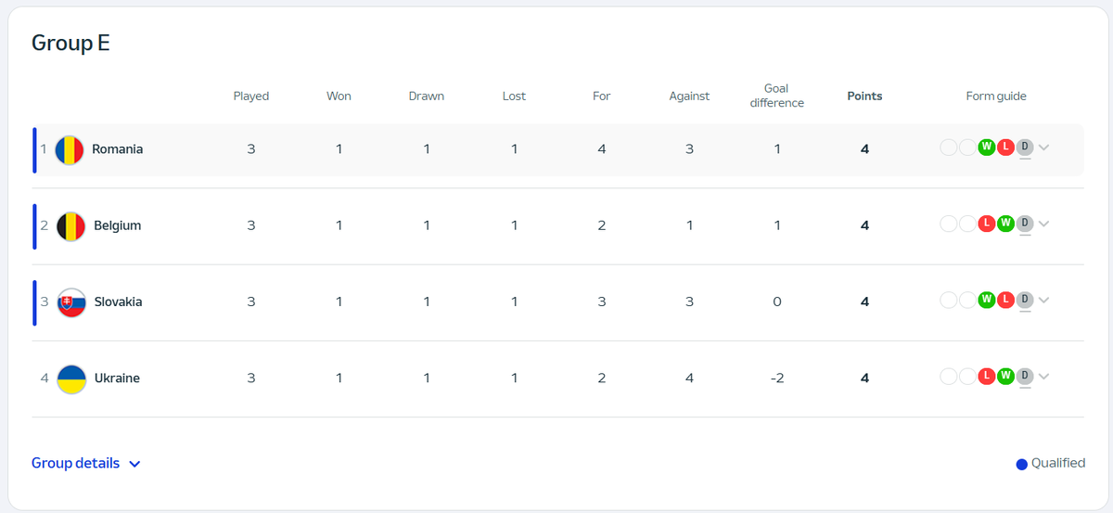
Task: Click the Slovakia flag icon
Action: [x=71, y=302]
